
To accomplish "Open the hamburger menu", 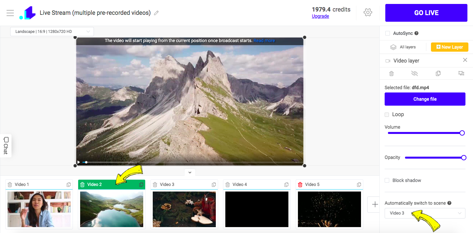I will 10,13.
